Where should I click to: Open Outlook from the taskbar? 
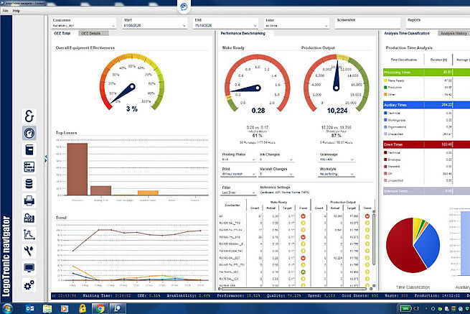[x=29, y=308]
